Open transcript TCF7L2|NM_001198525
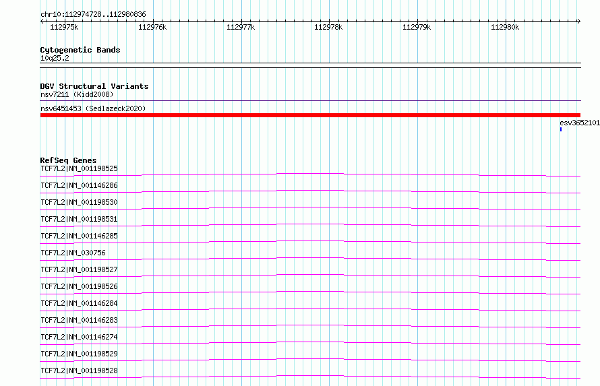The width and height of the screenshot is (600, 386). (x=79, y=168)
